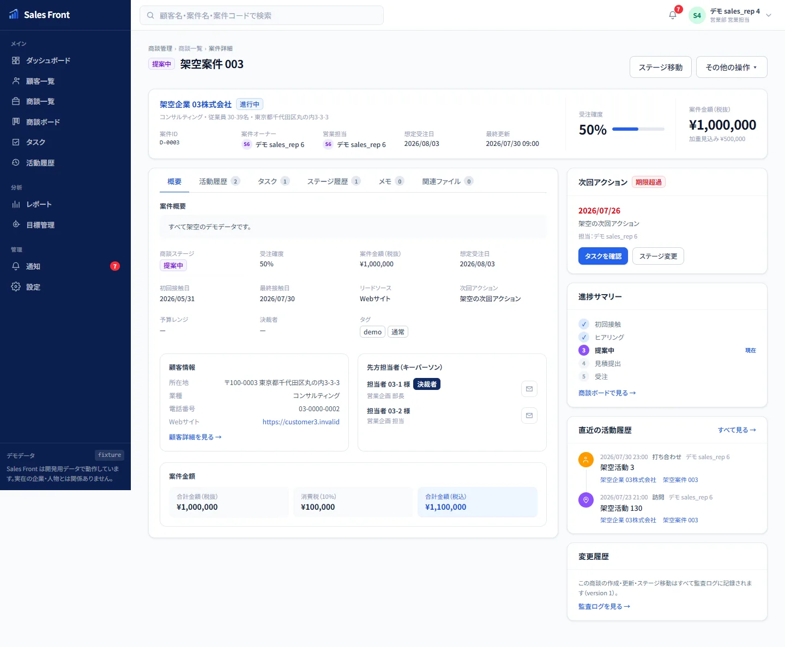
Task: Click the 商談一覧 briefcase icon
Action: point(16,101)
